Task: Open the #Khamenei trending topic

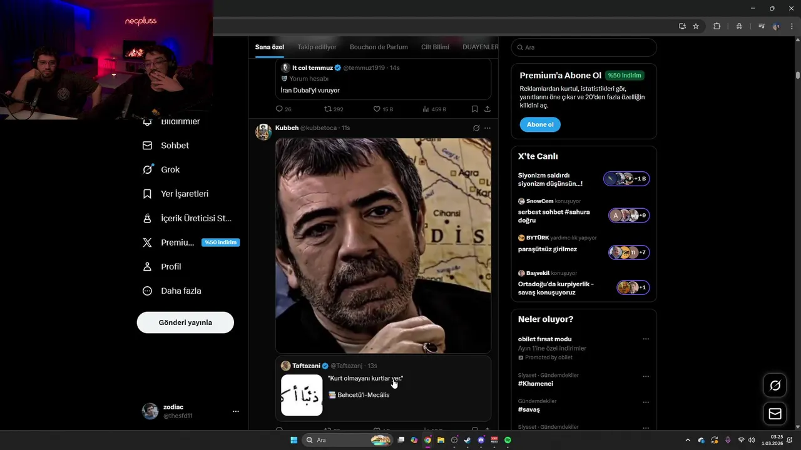Action: (x=536, y=384)
